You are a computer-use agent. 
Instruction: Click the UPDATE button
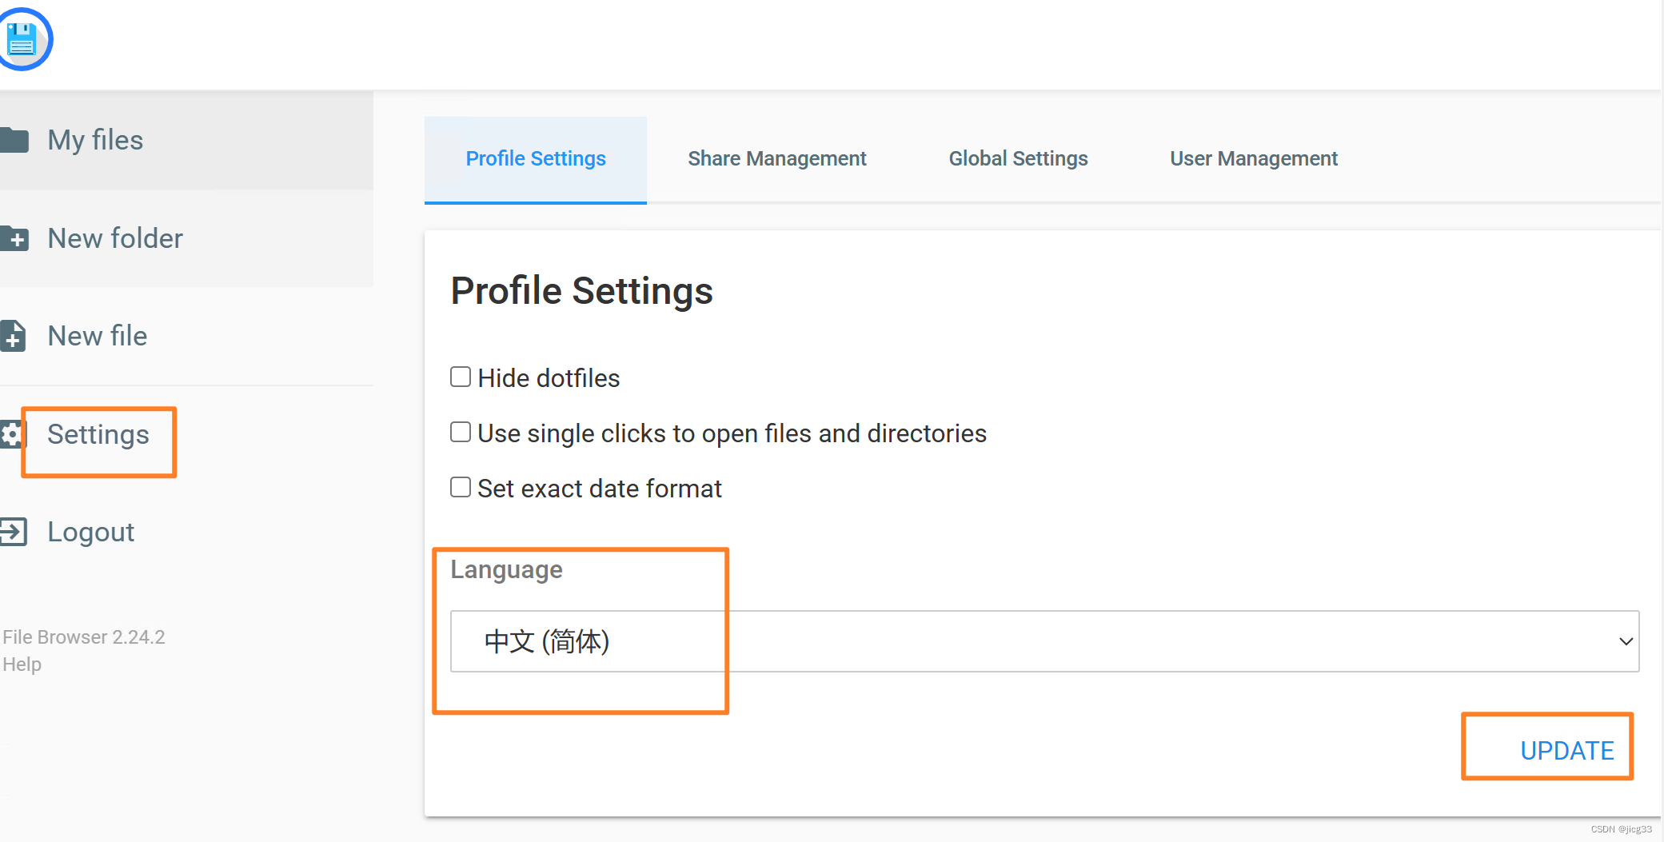tap(1566, 749)
